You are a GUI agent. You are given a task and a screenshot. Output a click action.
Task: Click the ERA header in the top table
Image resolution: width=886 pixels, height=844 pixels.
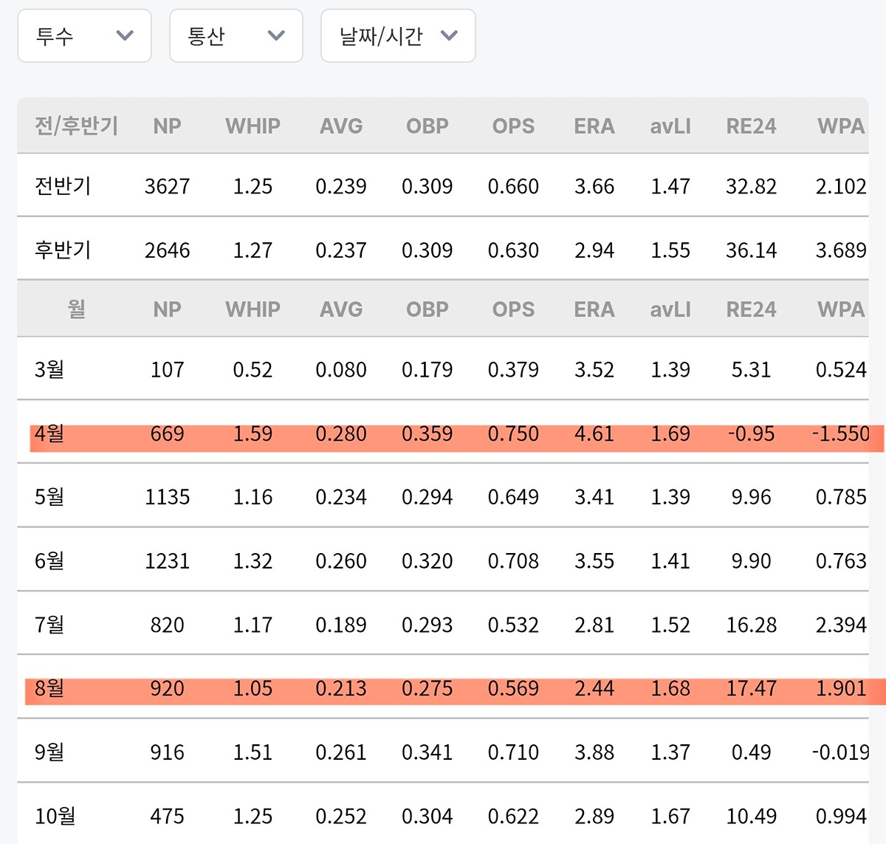click(x=594, y=126)
